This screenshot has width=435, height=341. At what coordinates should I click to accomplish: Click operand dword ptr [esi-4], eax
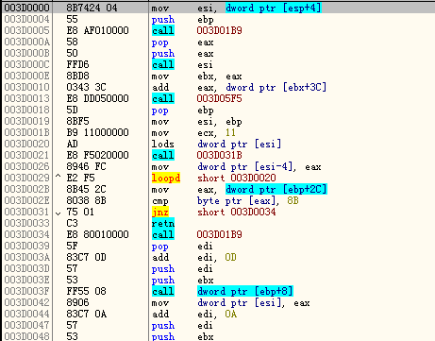coord(259,166)
